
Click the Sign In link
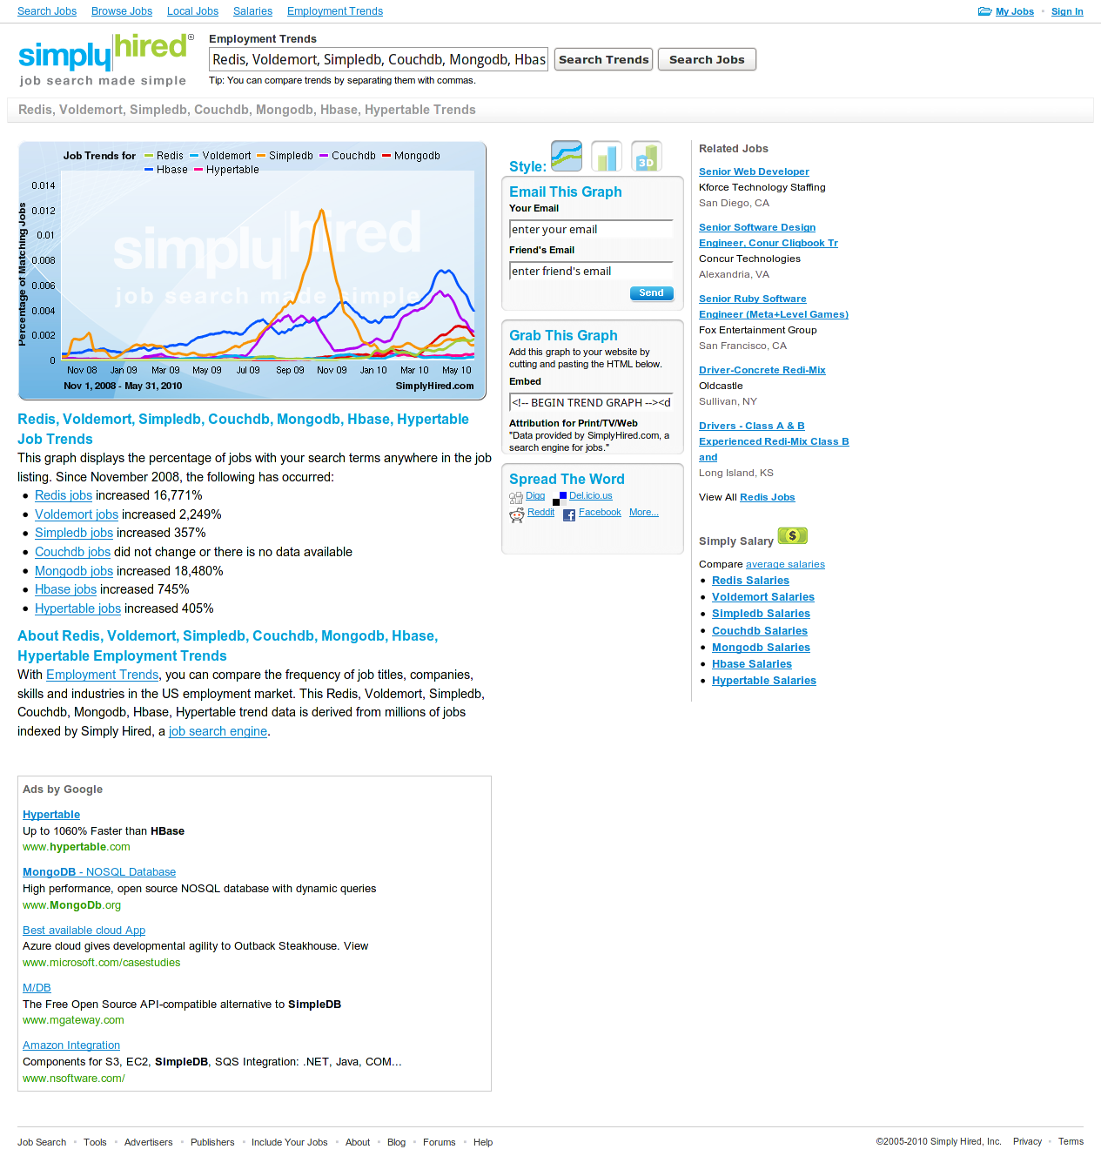click(x=1067, y=11)
